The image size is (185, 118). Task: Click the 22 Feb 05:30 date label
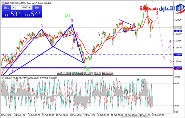(x=117, y=115)
